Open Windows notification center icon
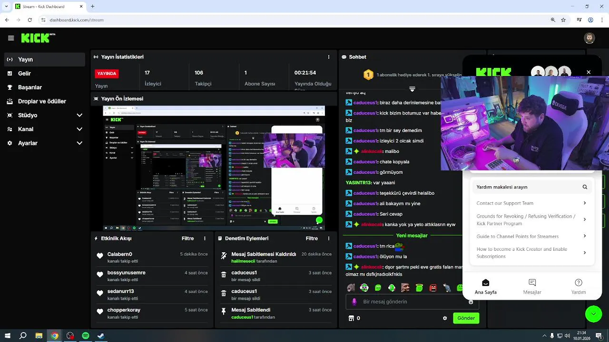Viewport: 609px width, 342px height. (599, 336)
